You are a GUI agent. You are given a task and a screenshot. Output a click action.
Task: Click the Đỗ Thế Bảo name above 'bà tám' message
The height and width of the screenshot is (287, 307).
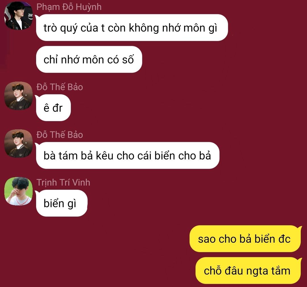tap(60, 135)
